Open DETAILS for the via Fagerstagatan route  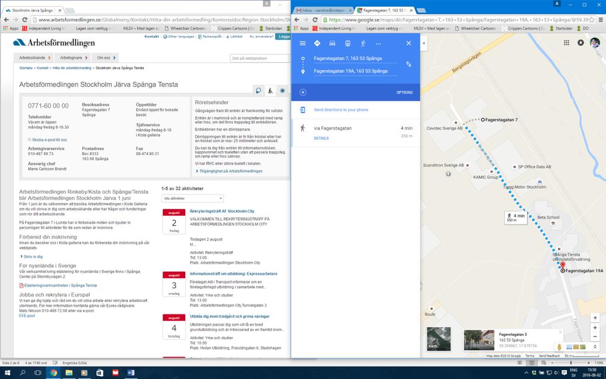coord(321,138)
